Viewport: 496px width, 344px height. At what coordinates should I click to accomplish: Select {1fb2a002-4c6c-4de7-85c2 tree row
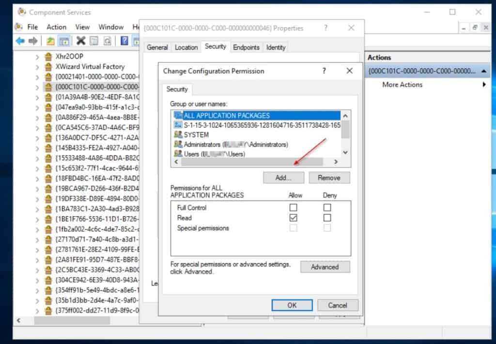tap(92, 229)
